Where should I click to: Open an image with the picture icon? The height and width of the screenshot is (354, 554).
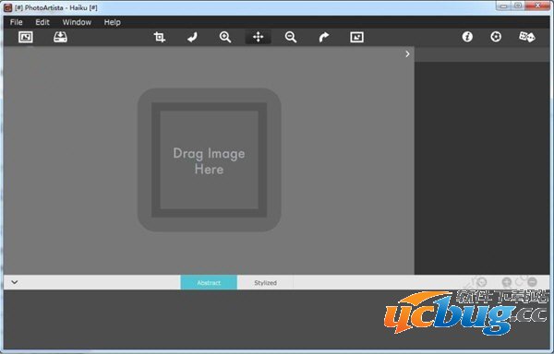[x=26, y=37]
